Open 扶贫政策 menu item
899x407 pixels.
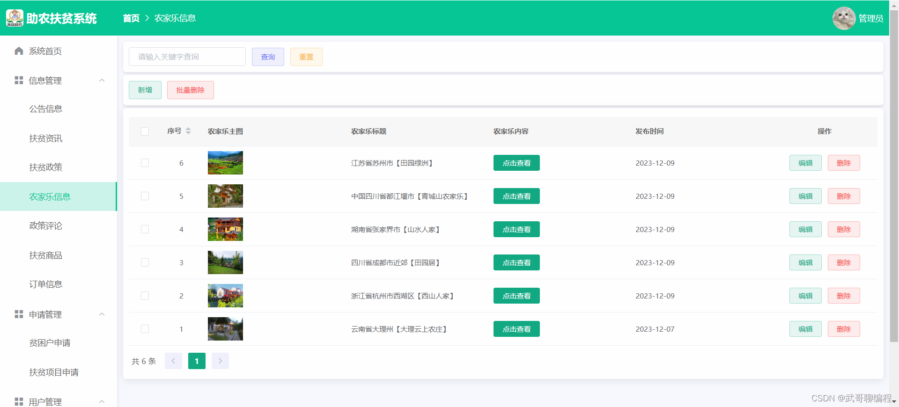coord(59,167)
